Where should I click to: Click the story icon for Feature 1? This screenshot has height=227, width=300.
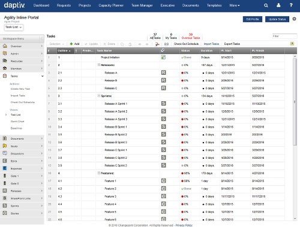(163, 181)
